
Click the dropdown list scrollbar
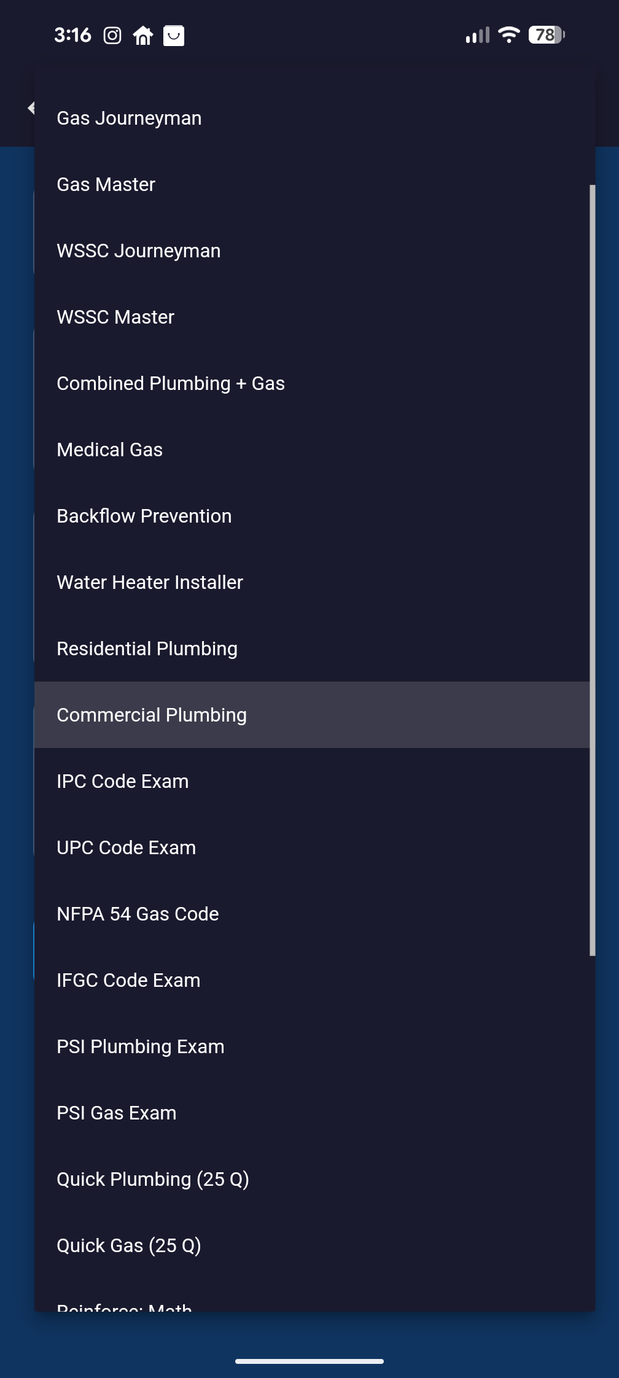(x=592, y=570)
